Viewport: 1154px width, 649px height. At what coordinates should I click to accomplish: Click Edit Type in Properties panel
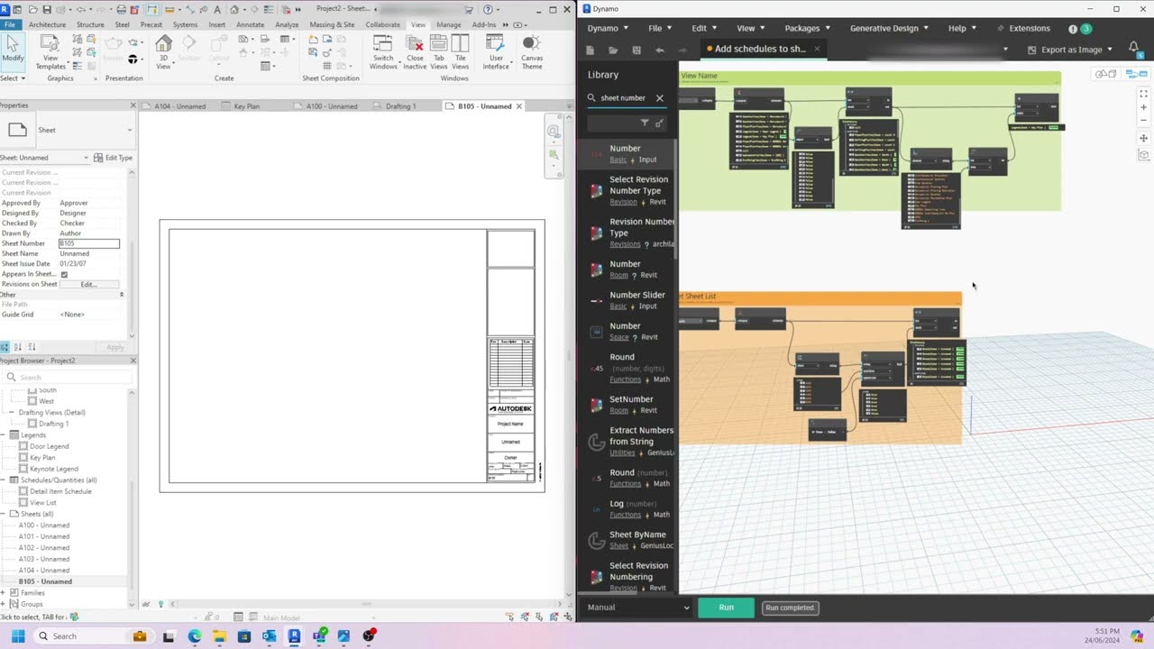[x=113, y=158]
